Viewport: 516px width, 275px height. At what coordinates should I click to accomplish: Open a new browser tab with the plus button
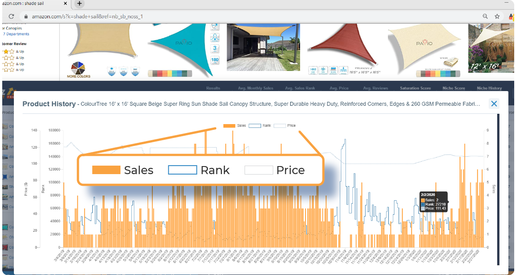point(79,4)
